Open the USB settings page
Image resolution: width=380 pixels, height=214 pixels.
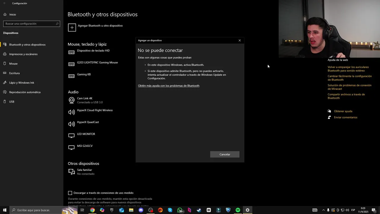[12, 102]
